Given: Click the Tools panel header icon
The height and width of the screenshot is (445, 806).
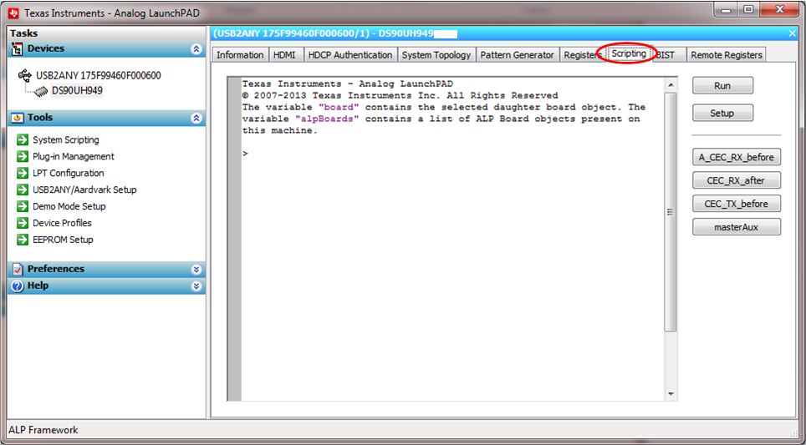Looking at the screenshot, I should (17, 118).
